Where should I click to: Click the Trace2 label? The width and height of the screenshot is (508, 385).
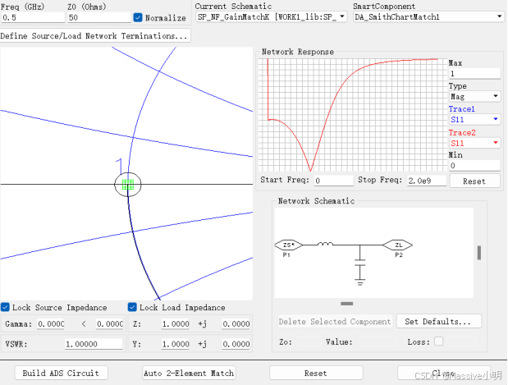click(462, 132)
